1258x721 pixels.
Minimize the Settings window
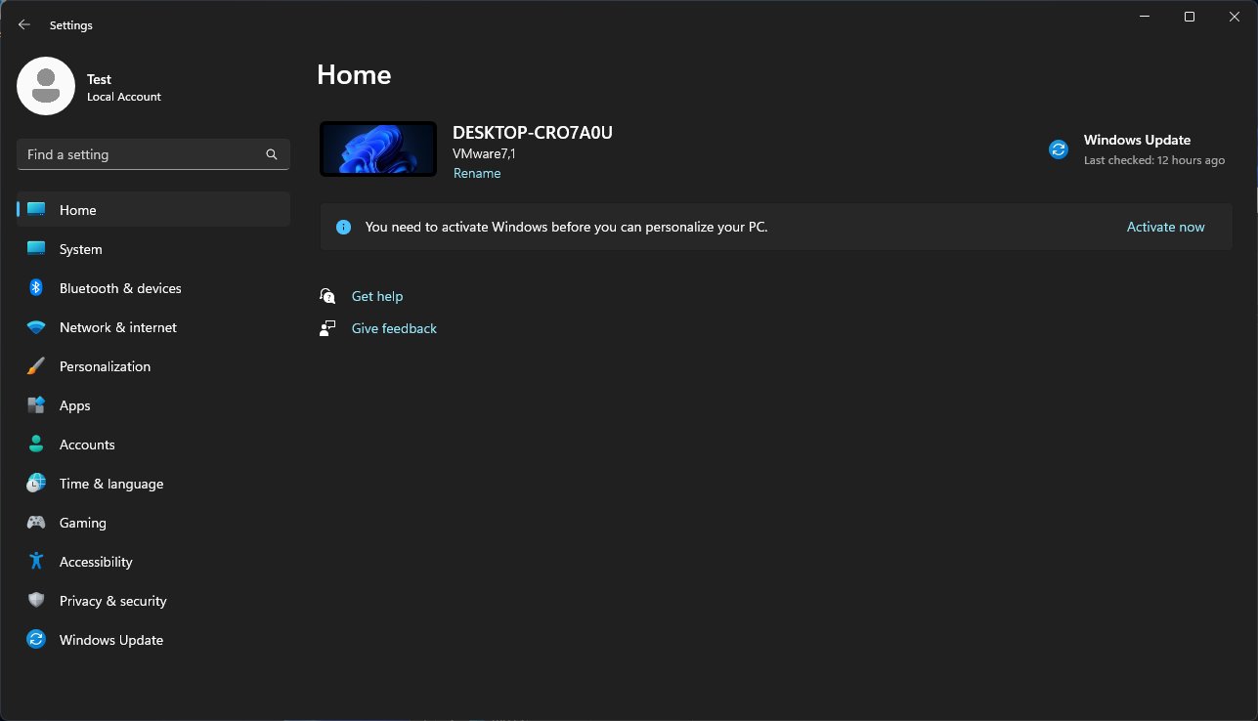coord(1145,17)
